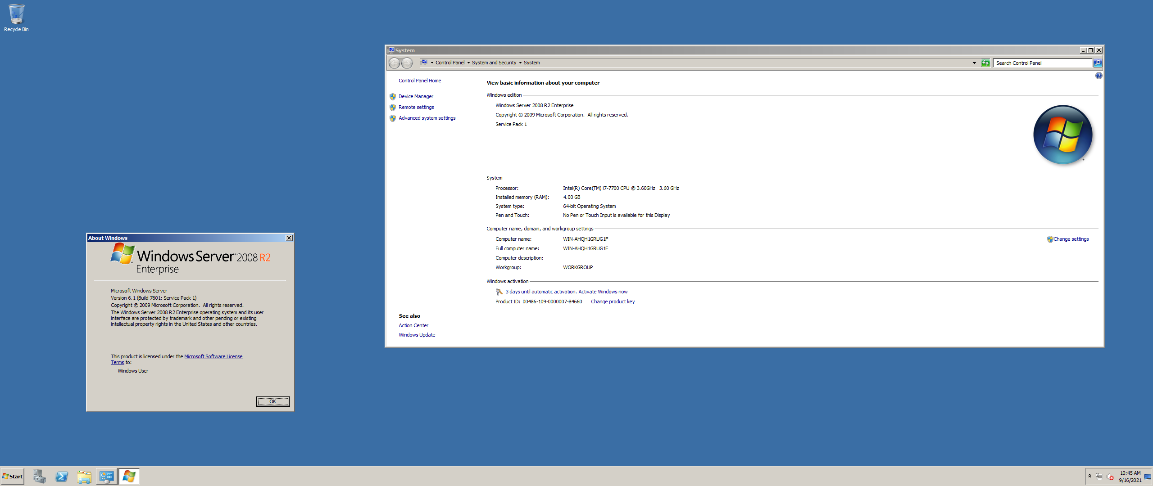Expand dropdown arrow before Control Panel breadcrumb

pos(432,63)
